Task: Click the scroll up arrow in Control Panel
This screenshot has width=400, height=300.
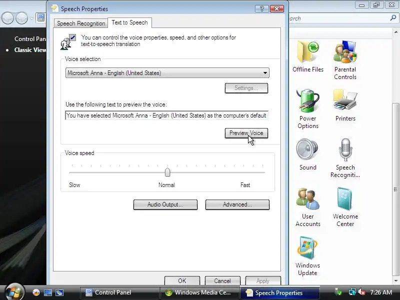Action: (x=395, y=32)
